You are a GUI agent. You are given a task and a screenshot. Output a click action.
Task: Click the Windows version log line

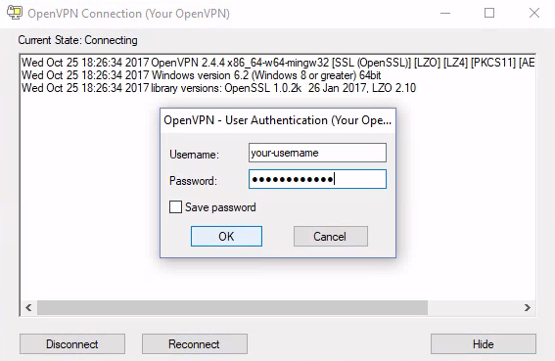pyautogui.click(x=201, y=75)
